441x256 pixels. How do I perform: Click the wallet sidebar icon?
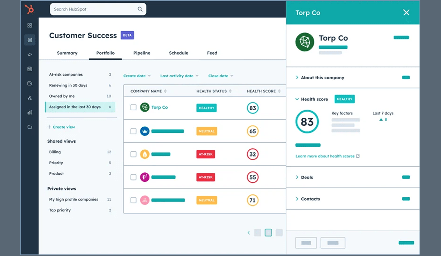point(29,83)
